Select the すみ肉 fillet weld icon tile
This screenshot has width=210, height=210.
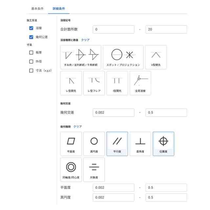click(x=81, y=57)
